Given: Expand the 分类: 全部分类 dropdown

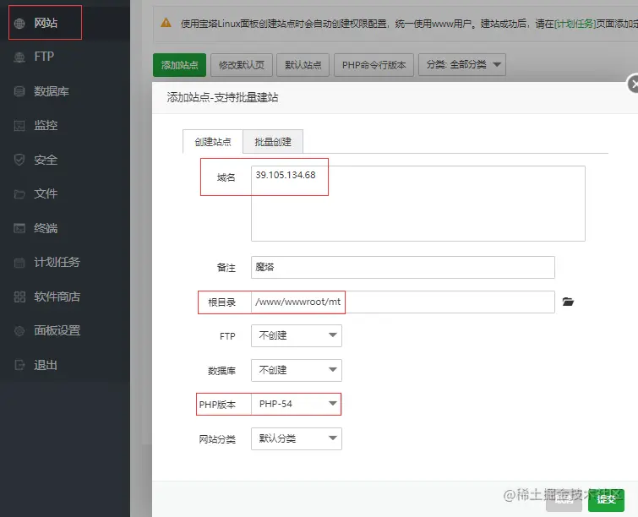Looking at the screenshot, I should [462, 65].
